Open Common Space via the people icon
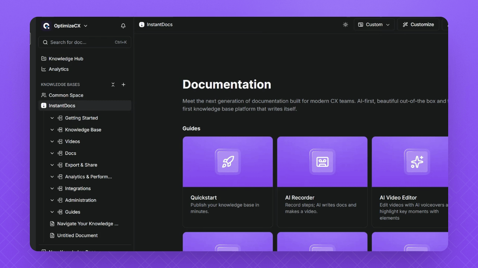This screenshot has width=478, height=268. [44, 95]
